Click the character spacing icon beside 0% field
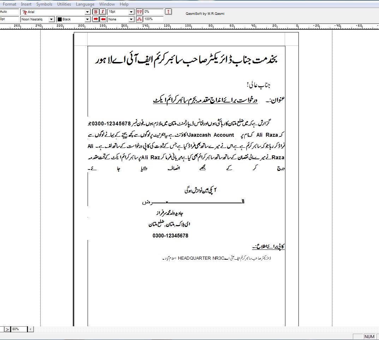This screenshot has height=340, width=379. point(138,11)
